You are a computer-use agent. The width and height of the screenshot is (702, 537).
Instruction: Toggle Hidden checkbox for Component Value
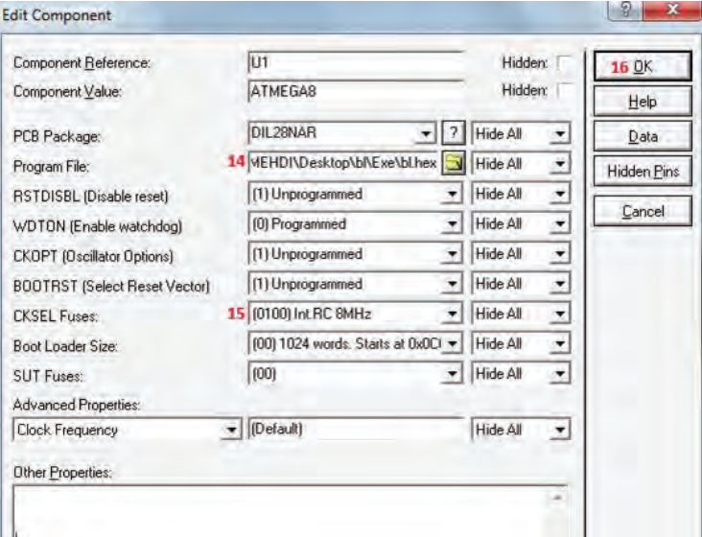(564, 90)
